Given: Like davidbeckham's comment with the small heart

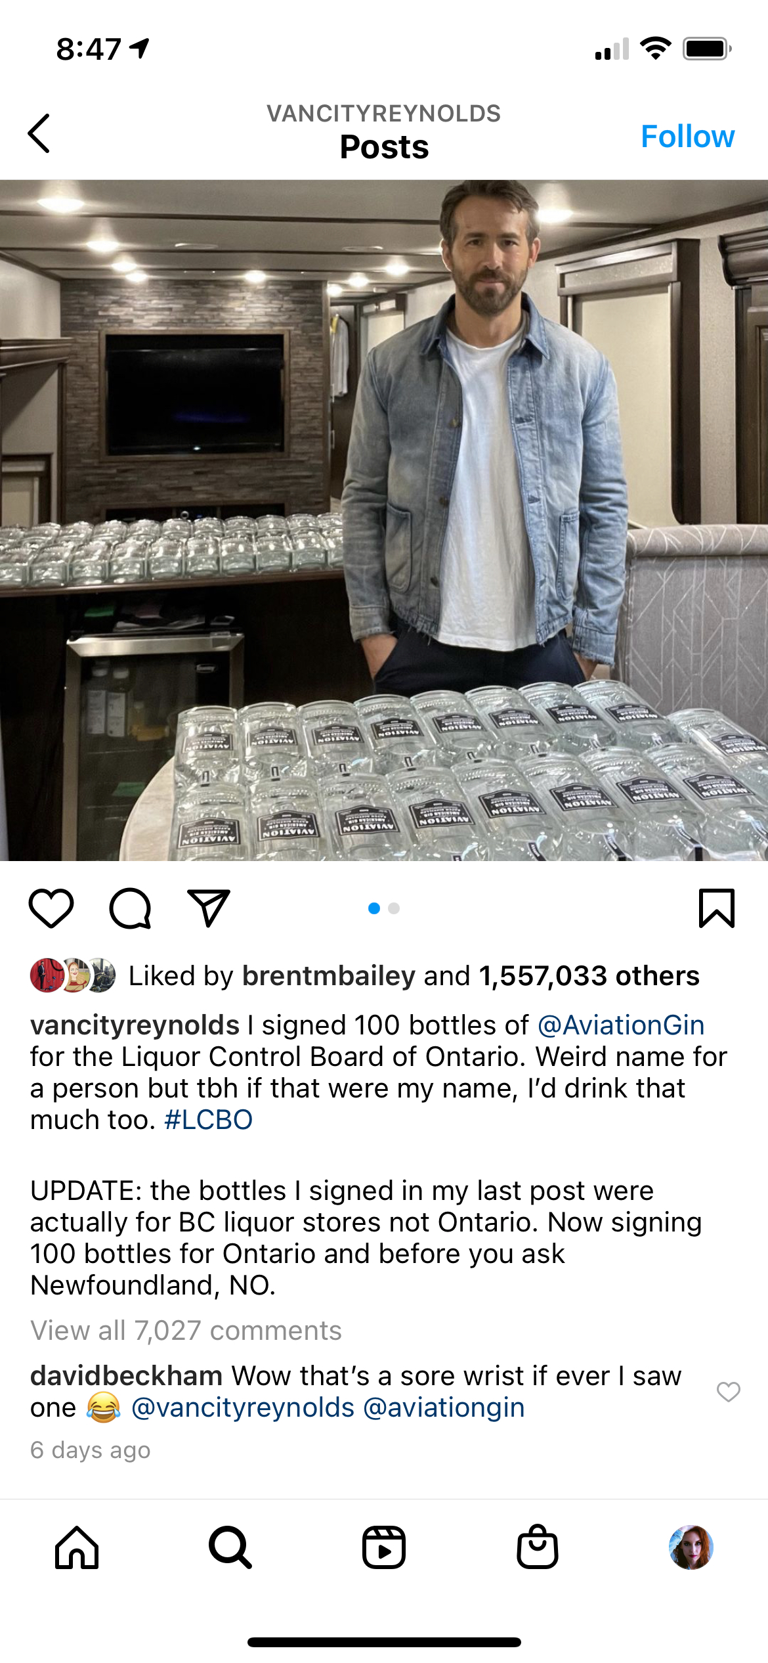Looking at the screenshot, I should coord(729,1392).
